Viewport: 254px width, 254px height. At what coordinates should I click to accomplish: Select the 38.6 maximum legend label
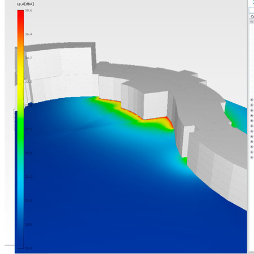pos(28,11)
